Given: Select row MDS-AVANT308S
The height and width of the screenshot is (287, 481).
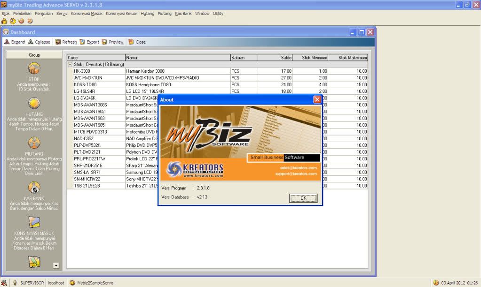Looking at the screenshot, I should [115, 105].
